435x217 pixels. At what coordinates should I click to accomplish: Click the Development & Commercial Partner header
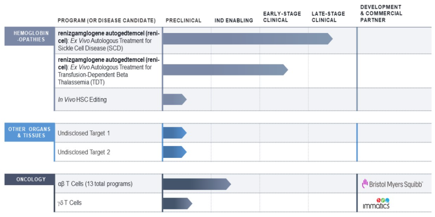[x=381, y=13]
